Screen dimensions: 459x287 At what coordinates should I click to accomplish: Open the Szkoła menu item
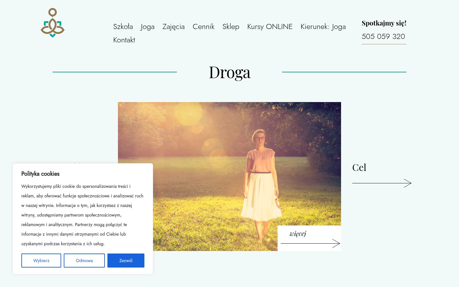click(123, 26)
